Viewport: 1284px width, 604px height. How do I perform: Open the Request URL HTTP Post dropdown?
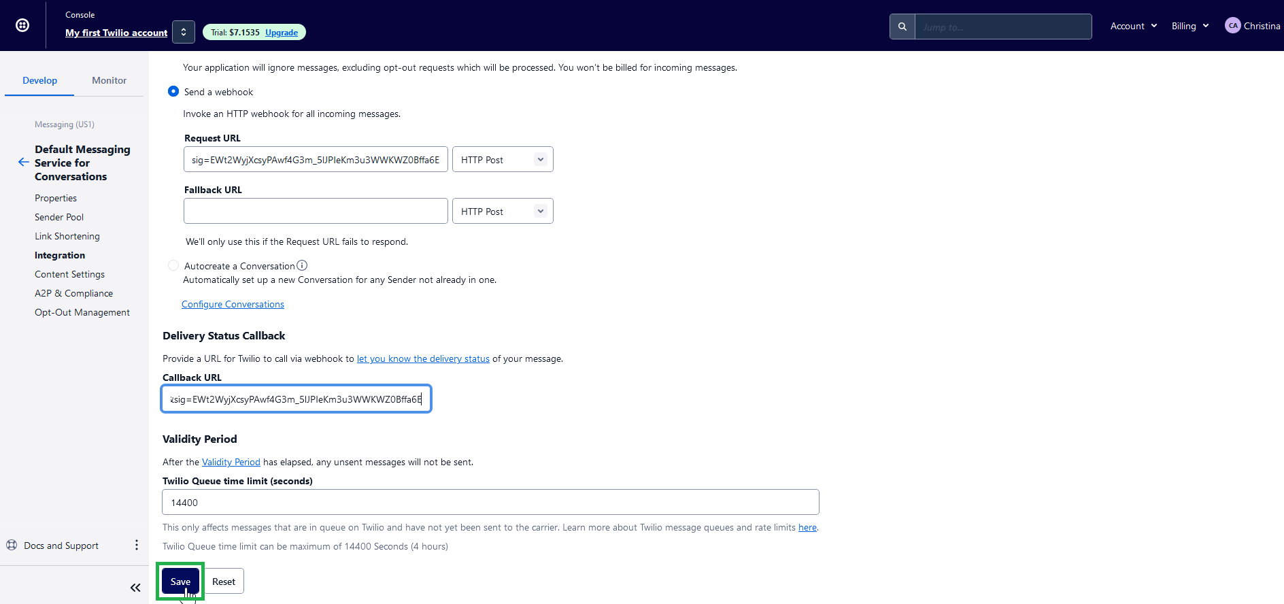[x=503, y=160]
